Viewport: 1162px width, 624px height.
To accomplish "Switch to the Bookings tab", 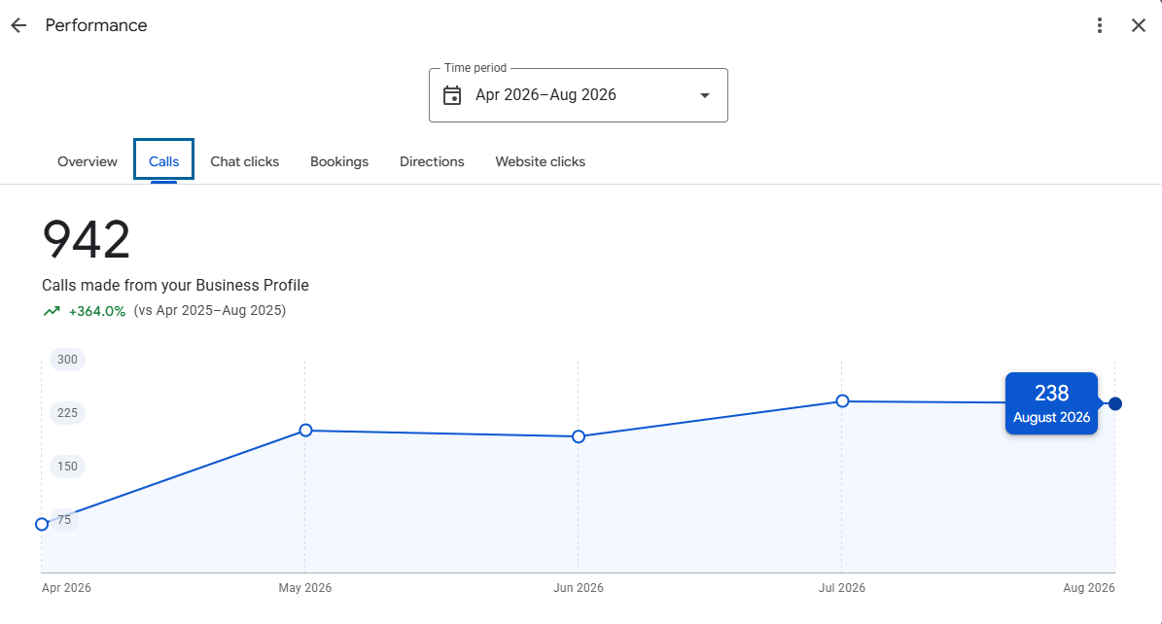I will (339, 161).
